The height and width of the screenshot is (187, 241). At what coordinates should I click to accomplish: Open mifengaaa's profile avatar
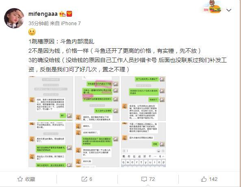(14, 18)
